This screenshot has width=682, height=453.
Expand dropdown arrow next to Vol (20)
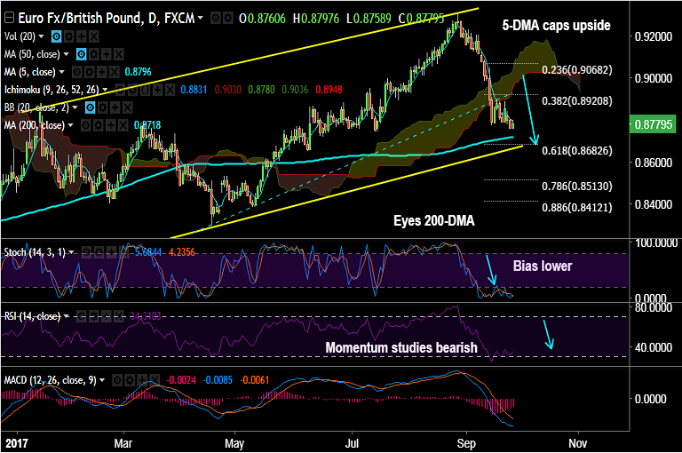click(x=42, y=36)
